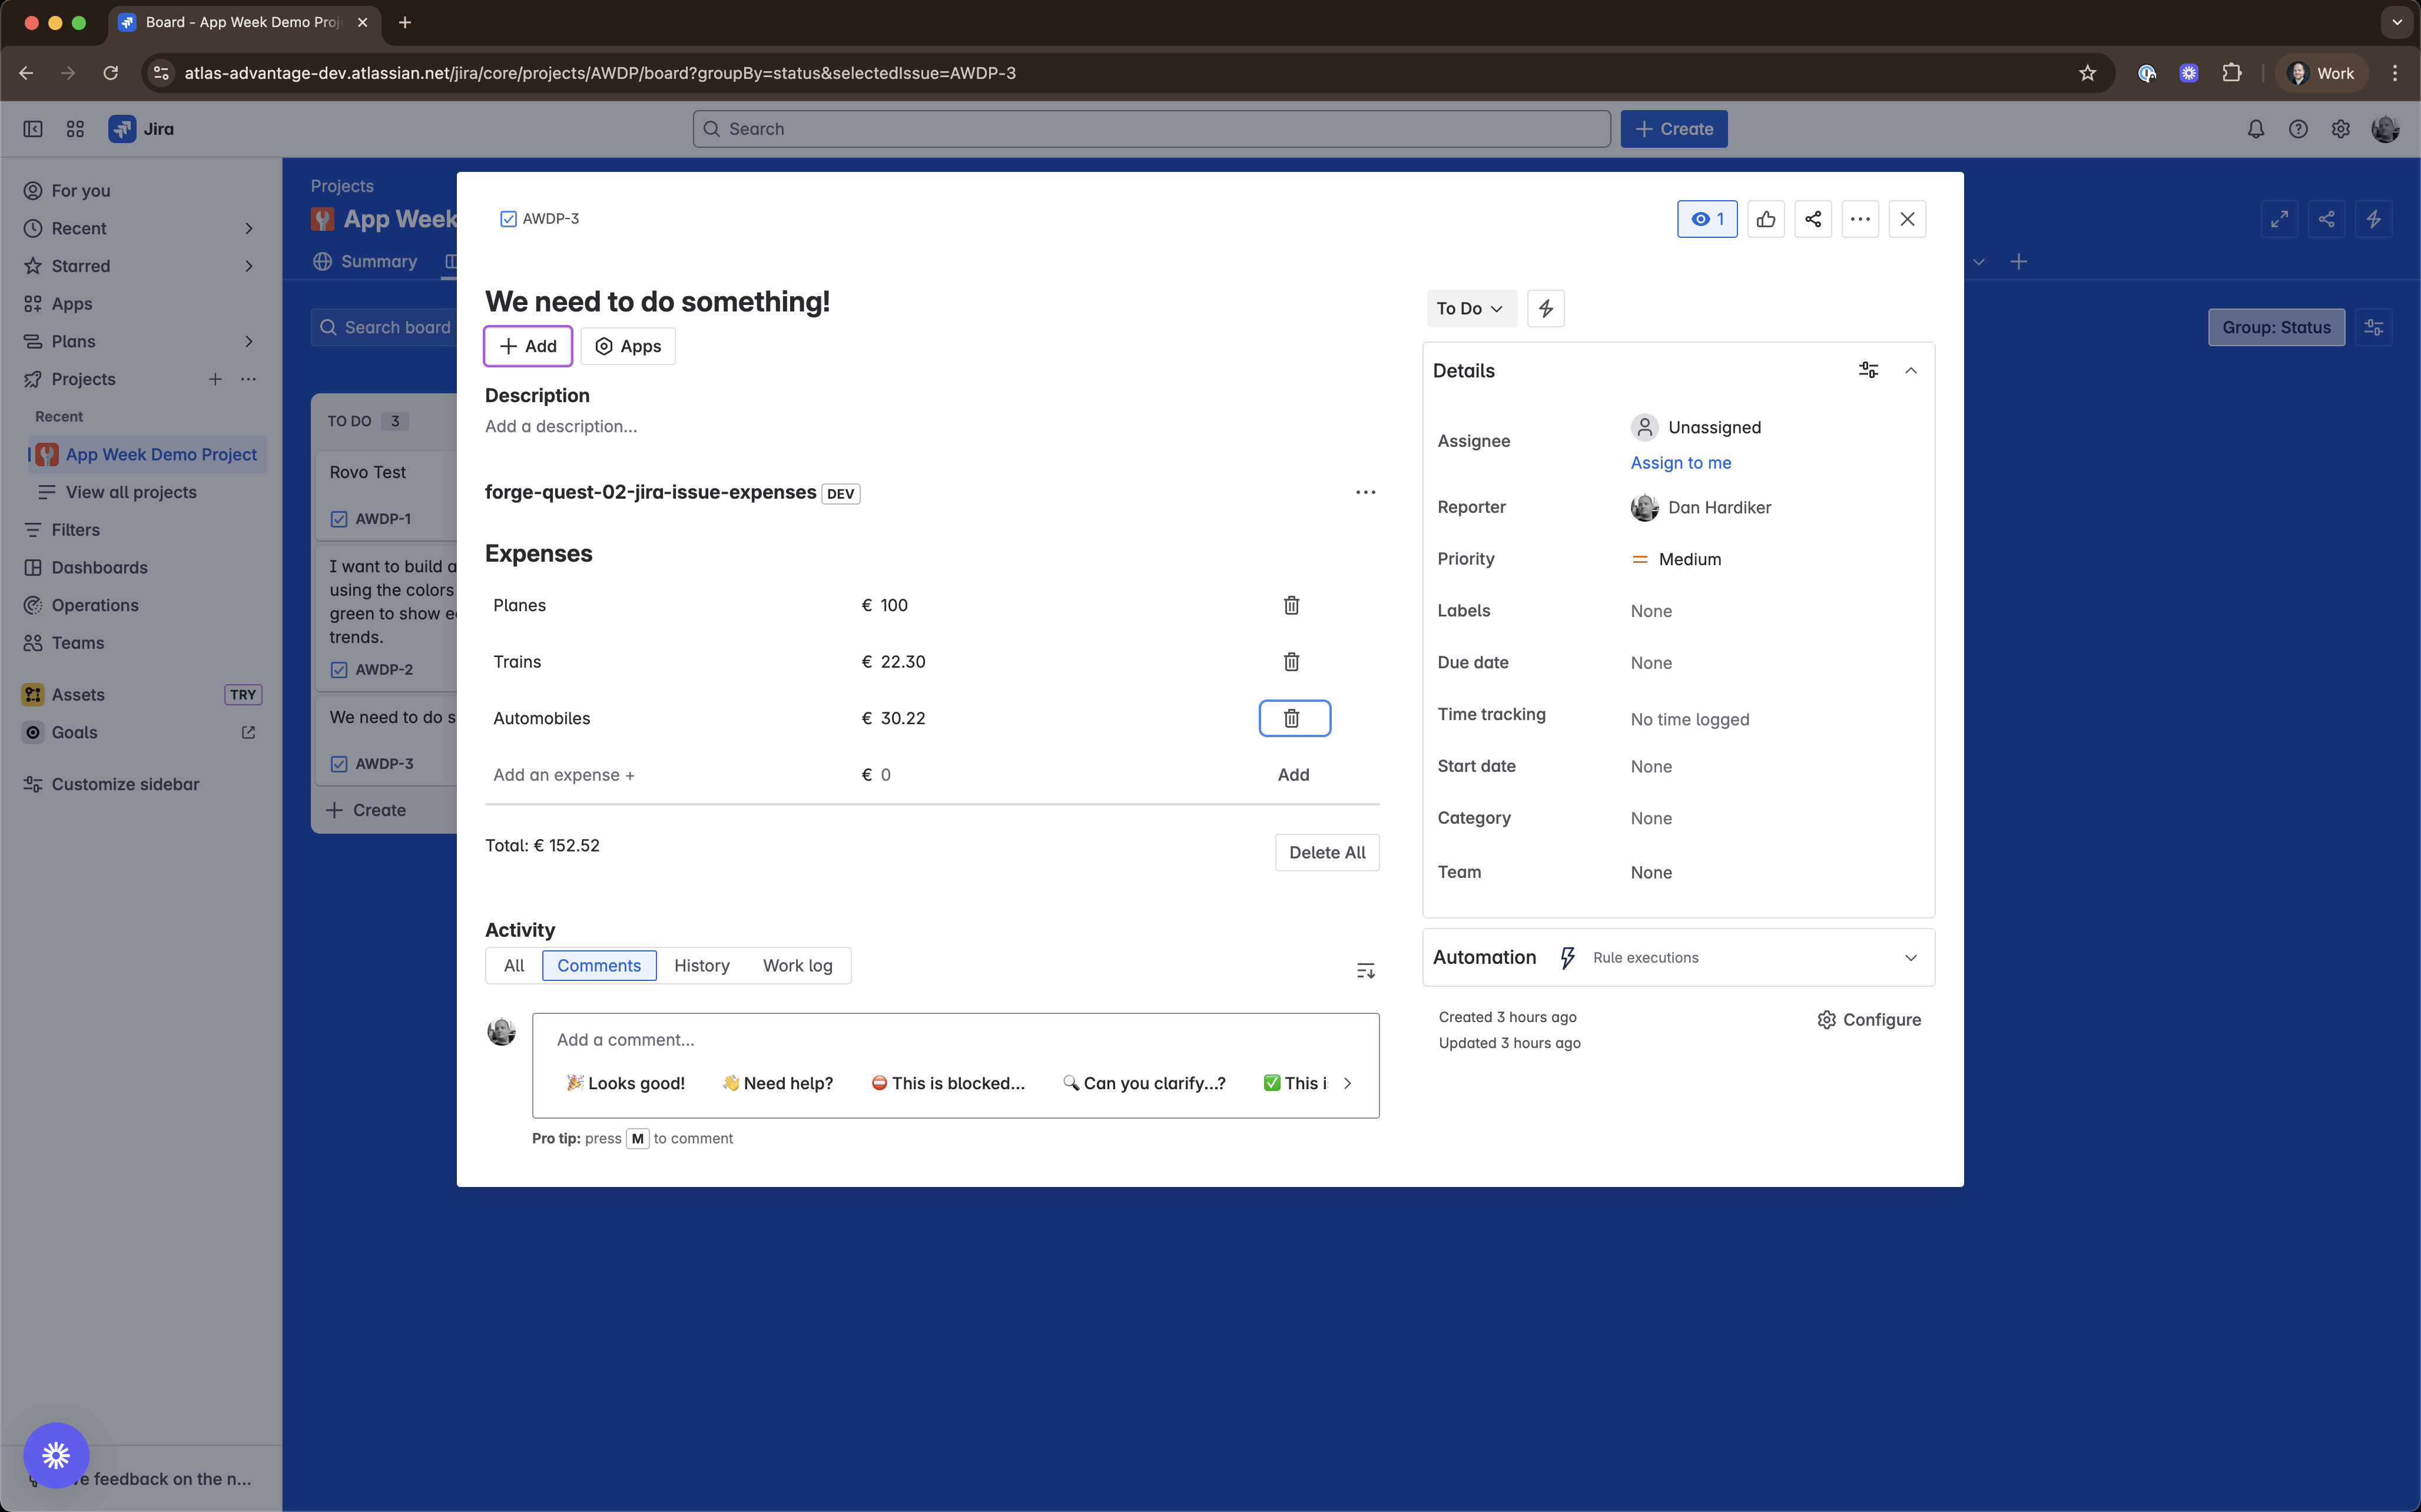Click the lightning automation icon beside status
Image resolution: width=2421 pixels, height=1512 pixels.
pos(1546,308)
